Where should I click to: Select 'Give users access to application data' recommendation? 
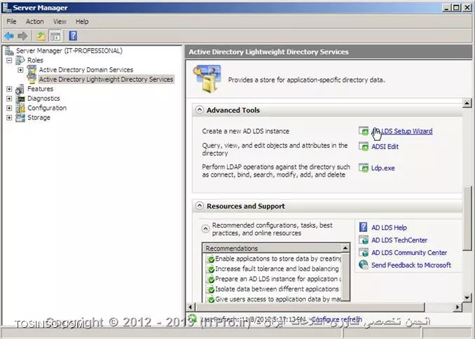(274, 298)
